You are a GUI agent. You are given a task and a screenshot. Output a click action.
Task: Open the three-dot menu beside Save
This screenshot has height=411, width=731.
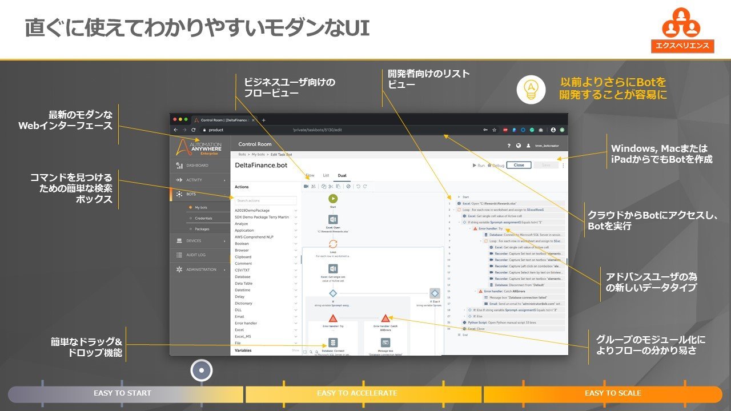564,165
